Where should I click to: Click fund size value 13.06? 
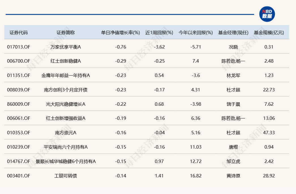pyautogui.click(x=269, y=118)
